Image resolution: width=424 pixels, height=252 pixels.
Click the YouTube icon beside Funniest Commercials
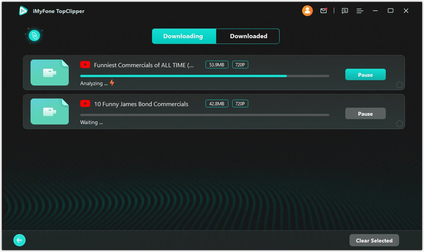[85, 65]
